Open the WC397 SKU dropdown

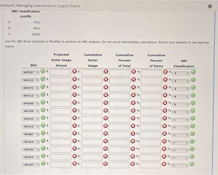[31, 73]
